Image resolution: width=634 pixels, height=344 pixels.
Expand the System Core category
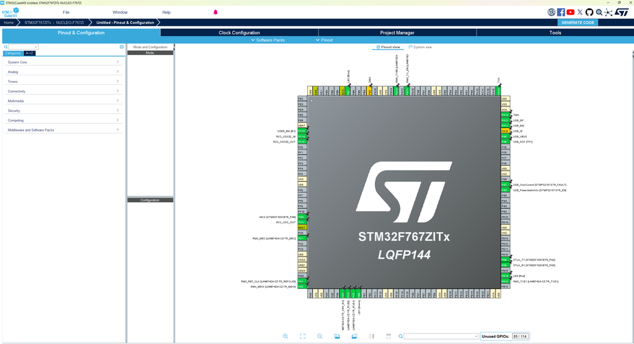(63, 62)
